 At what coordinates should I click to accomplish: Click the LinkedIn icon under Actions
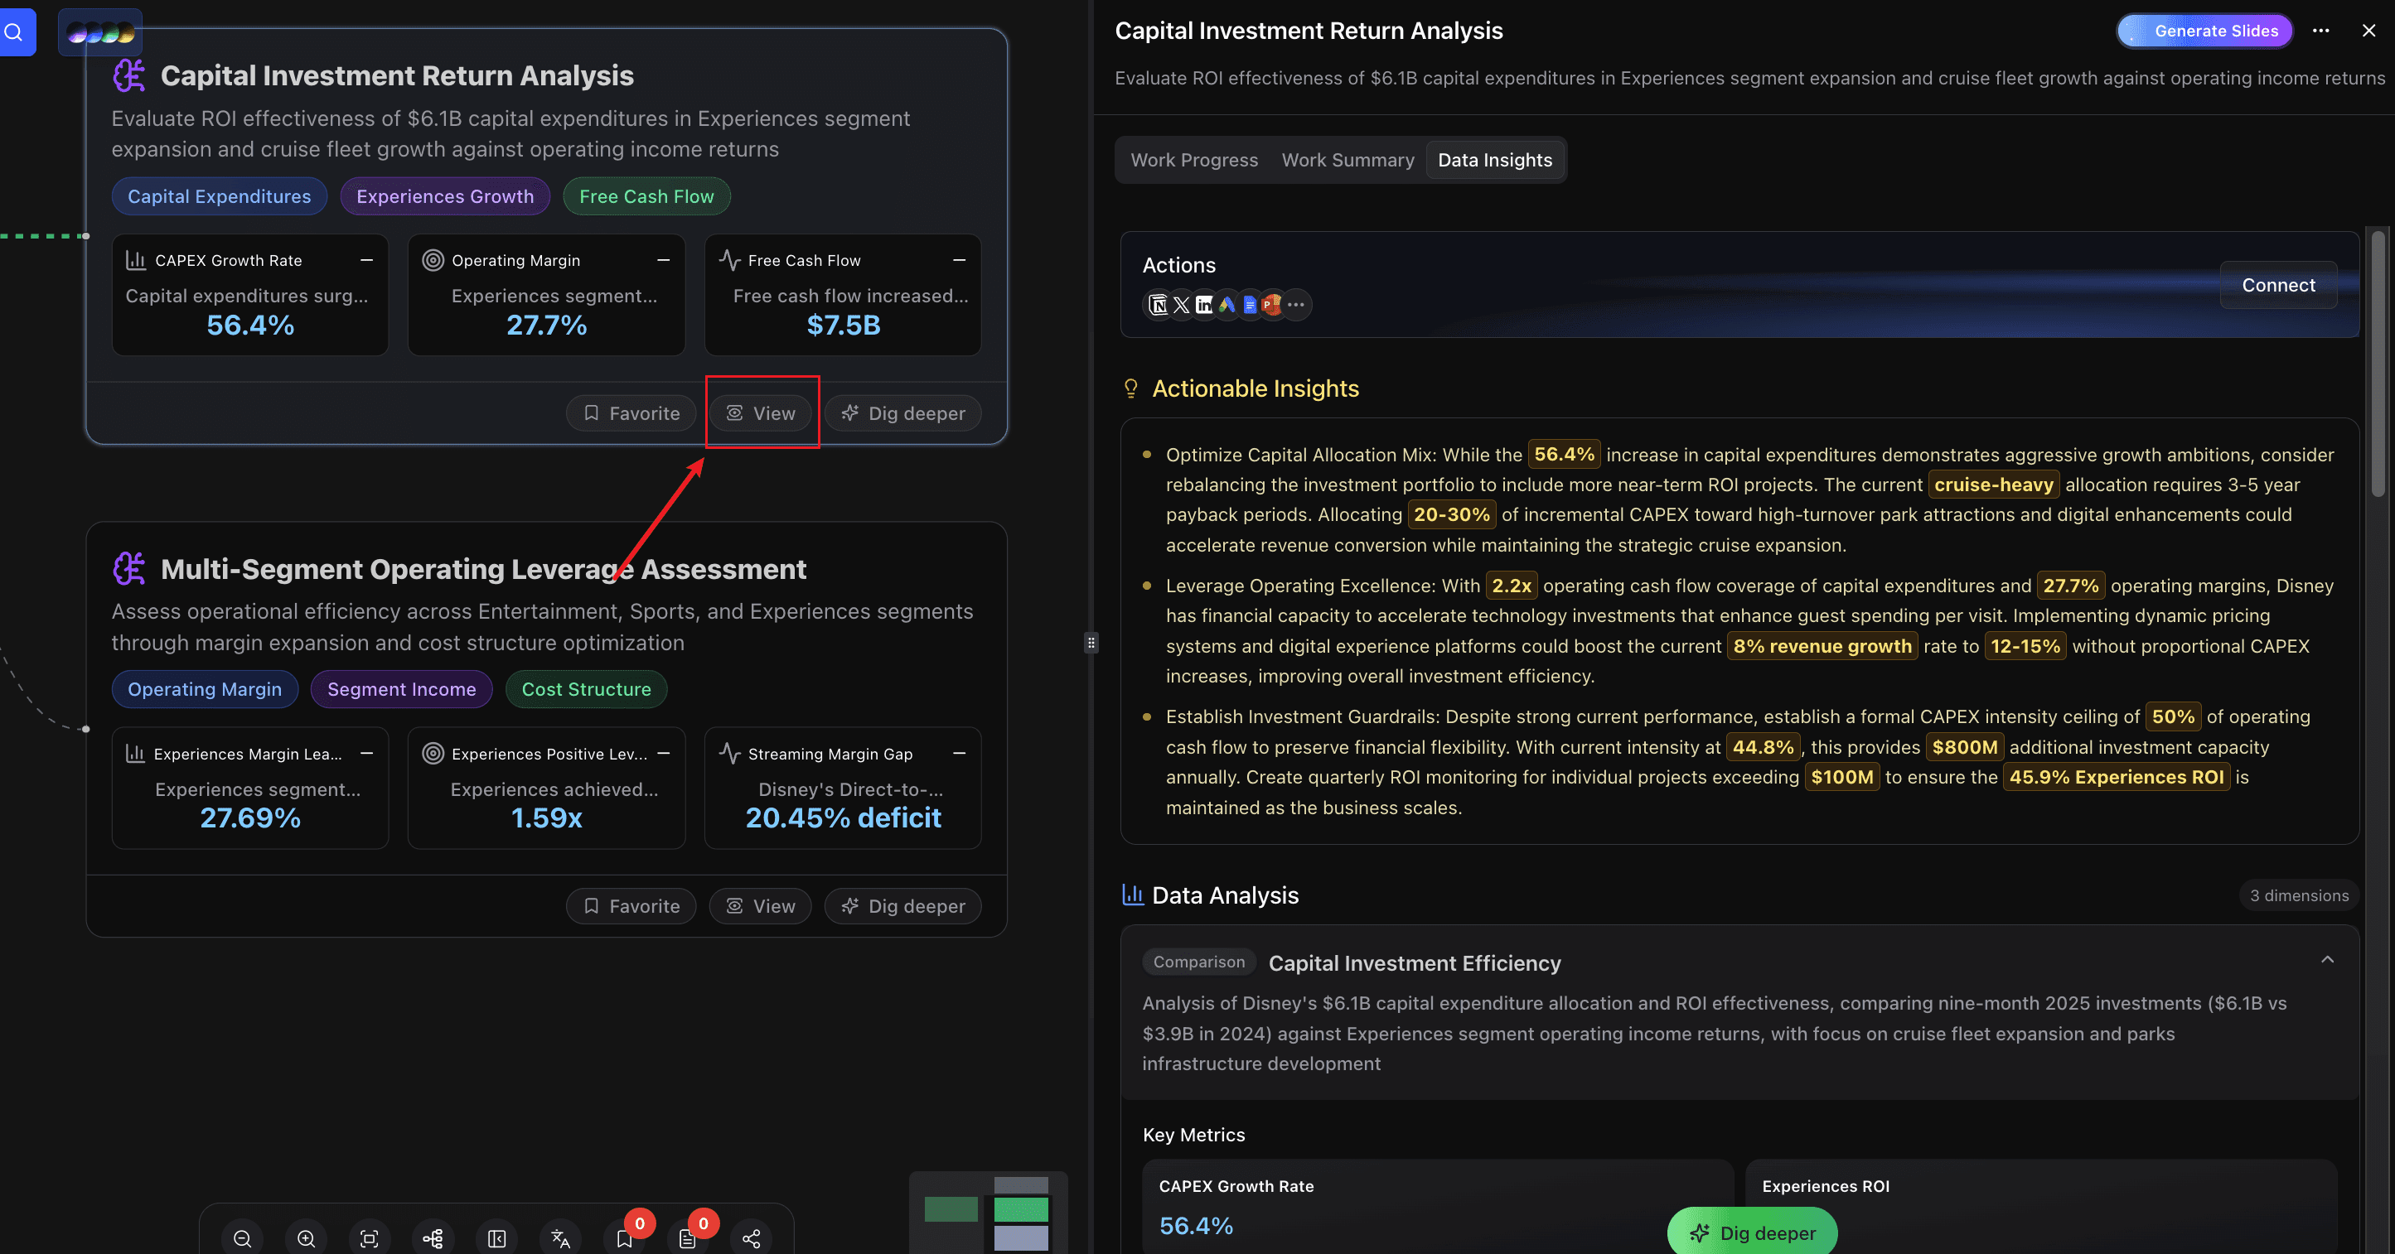(1204, 305)
